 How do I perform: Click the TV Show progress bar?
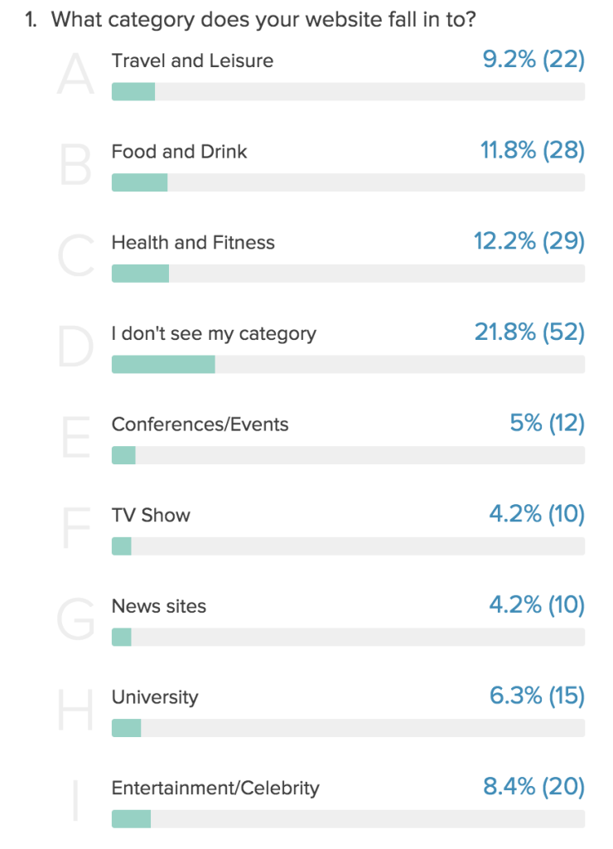pos(348,546)
